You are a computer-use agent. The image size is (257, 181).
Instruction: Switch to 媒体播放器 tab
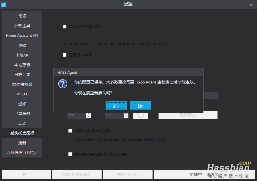pos(22,84)
